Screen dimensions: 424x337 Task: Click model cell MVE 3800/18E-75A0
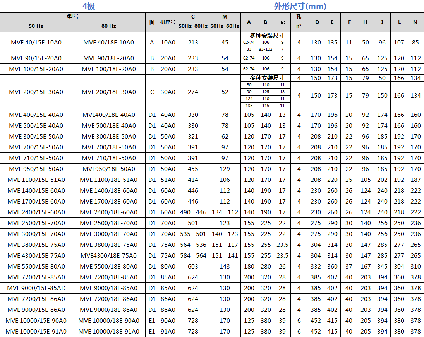[108, 245]
